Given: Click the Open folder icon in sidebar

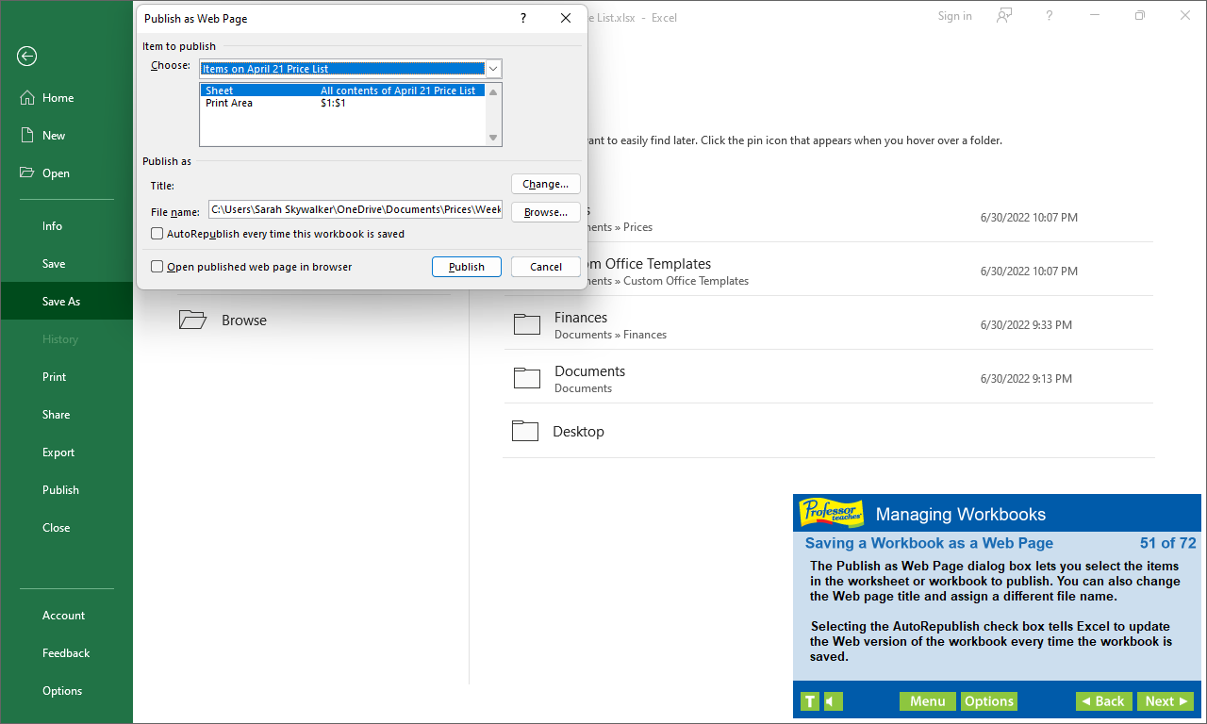Looking at the screenshot, I should tap(27, 173).
